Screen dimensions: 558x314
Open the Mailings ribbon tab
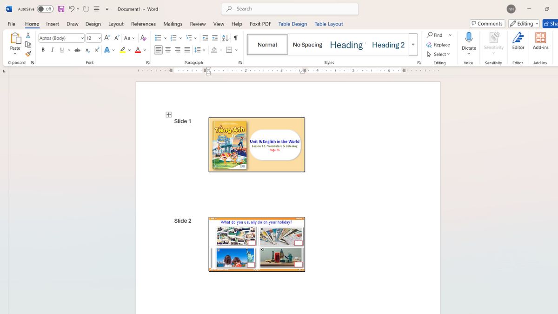[173, 24]
